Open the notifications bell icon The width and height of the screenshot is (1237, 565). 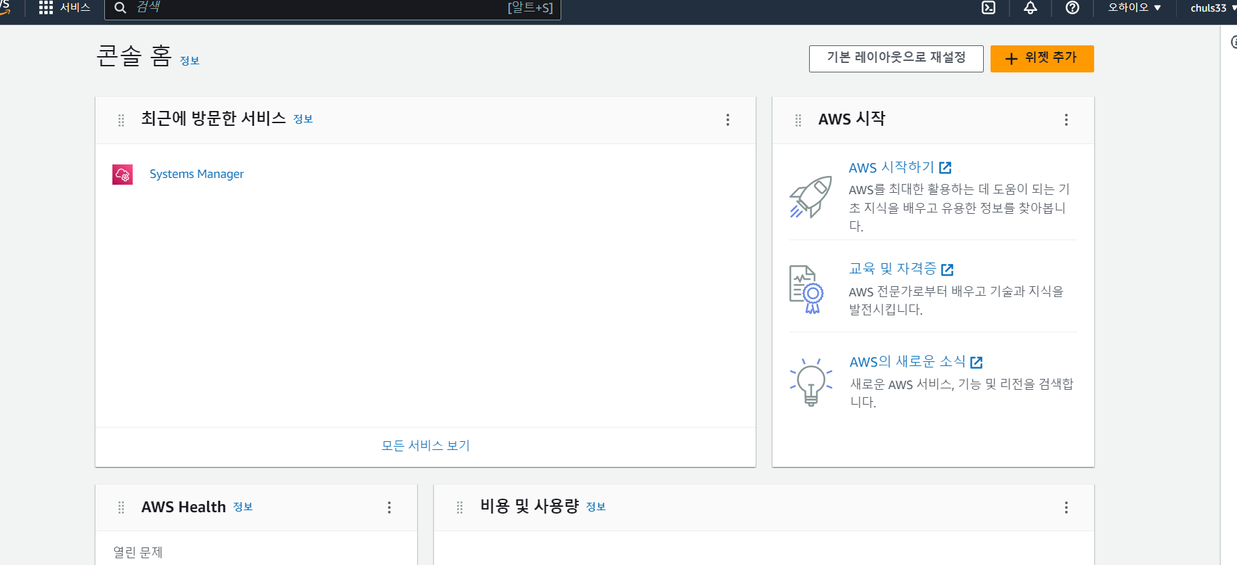[1030, 7]
